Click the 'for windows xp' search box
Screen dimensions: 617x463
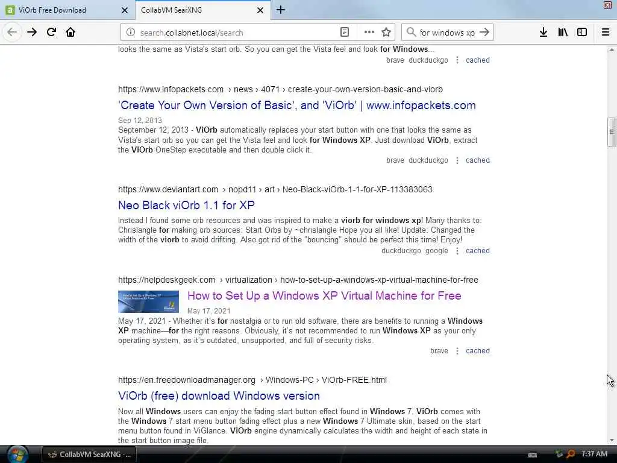click(x=448, y=33)
